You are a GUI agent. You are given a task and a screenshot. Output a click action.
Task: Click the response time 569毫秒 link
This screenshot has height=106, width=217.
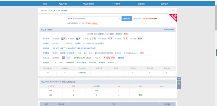pyautogui.click(x=78, y=43)
